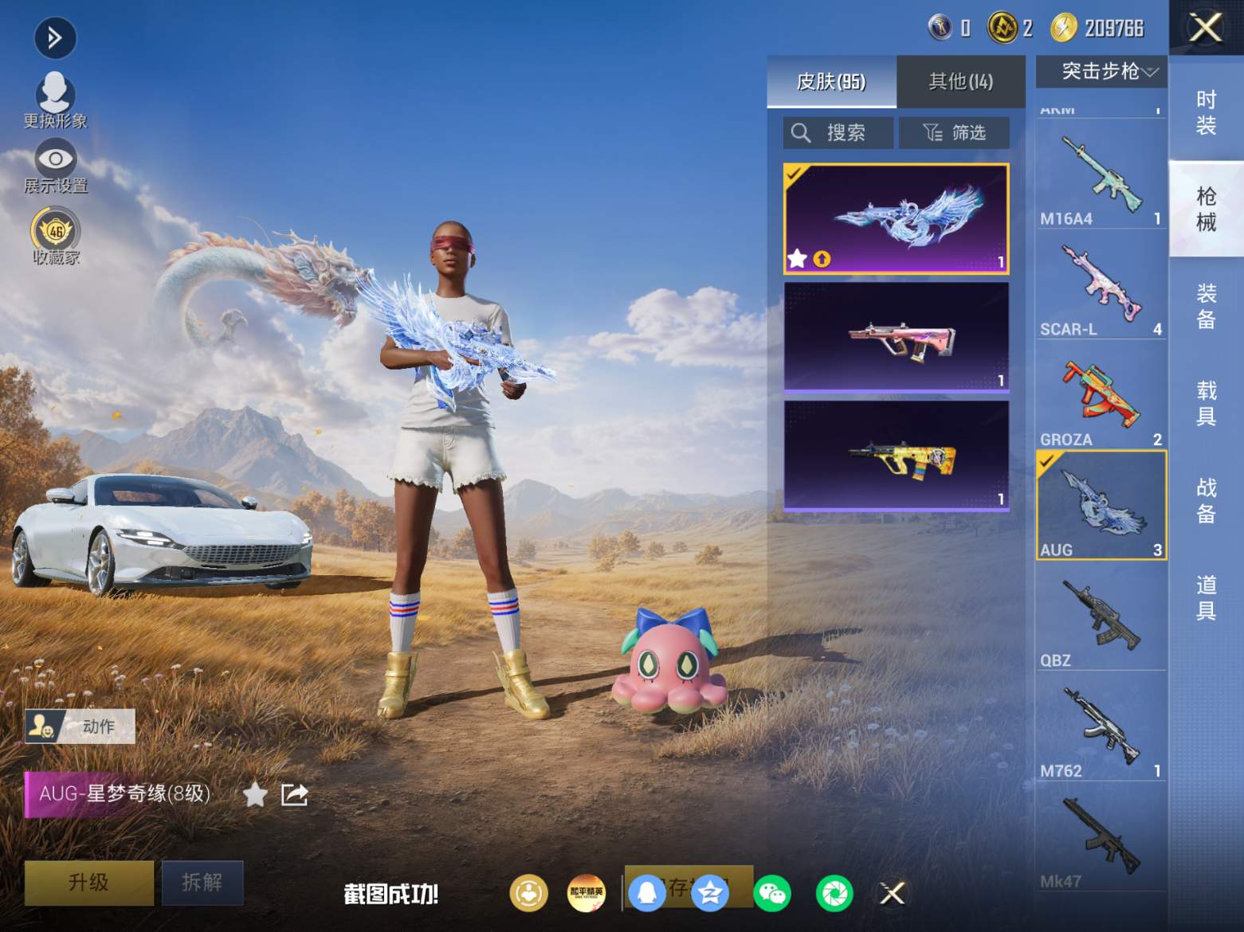Click the dismantle button
This screenshot has height=932, width=1244.
(x=202, y=882)
